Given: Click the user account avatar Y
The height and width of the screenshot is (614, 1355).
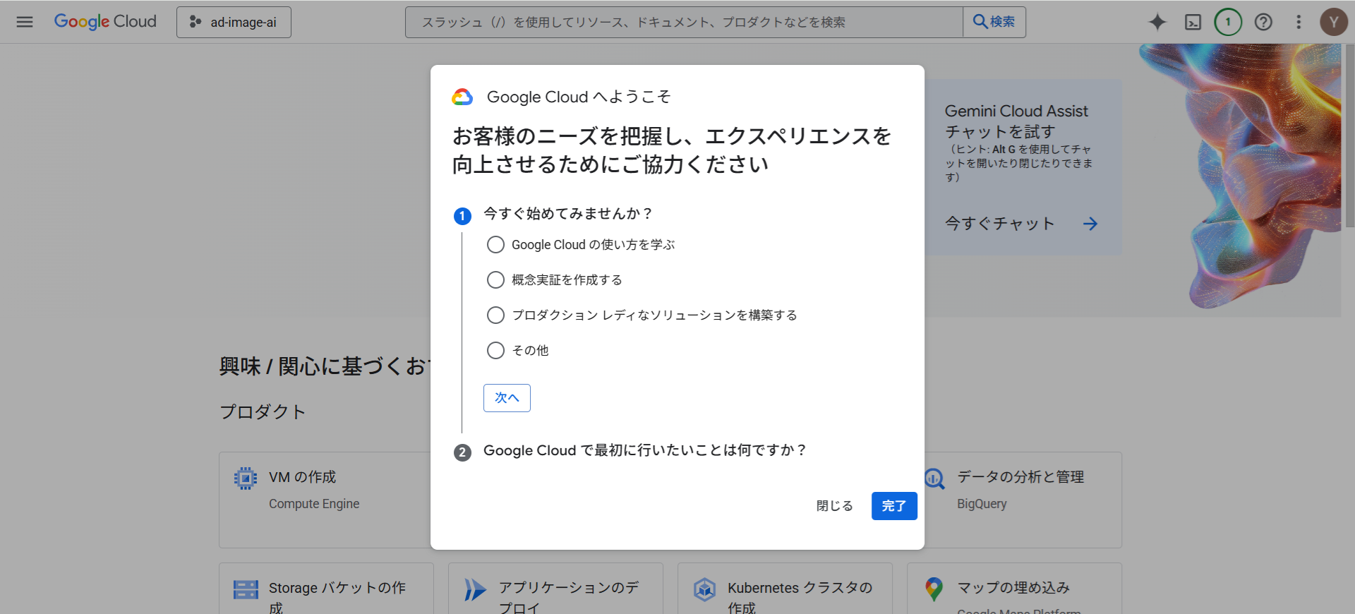Looking at the screenshot, I should coord(1333,22).
